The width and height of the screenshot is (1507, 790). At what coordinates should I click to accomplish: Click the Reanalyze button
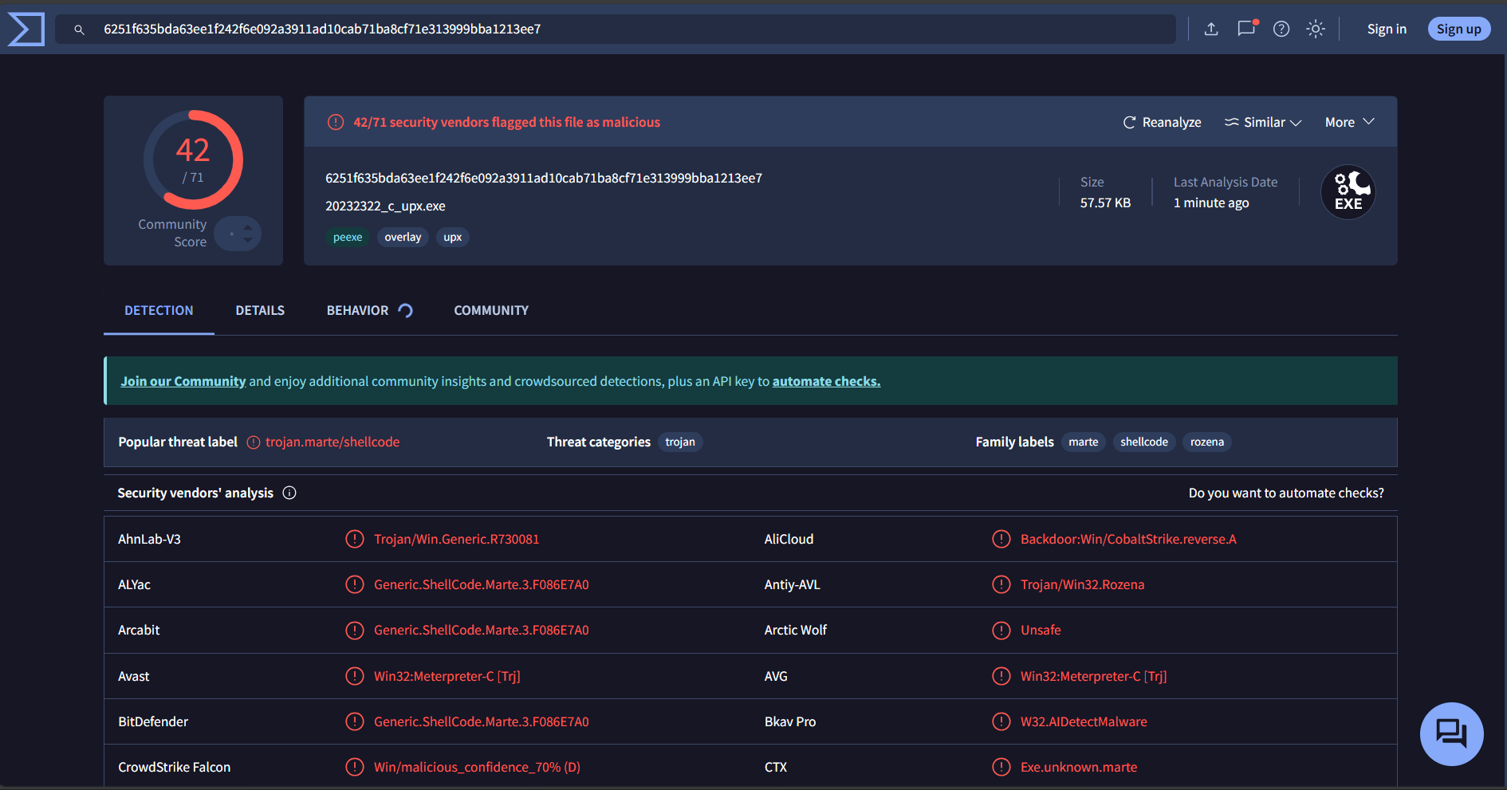1162,122
